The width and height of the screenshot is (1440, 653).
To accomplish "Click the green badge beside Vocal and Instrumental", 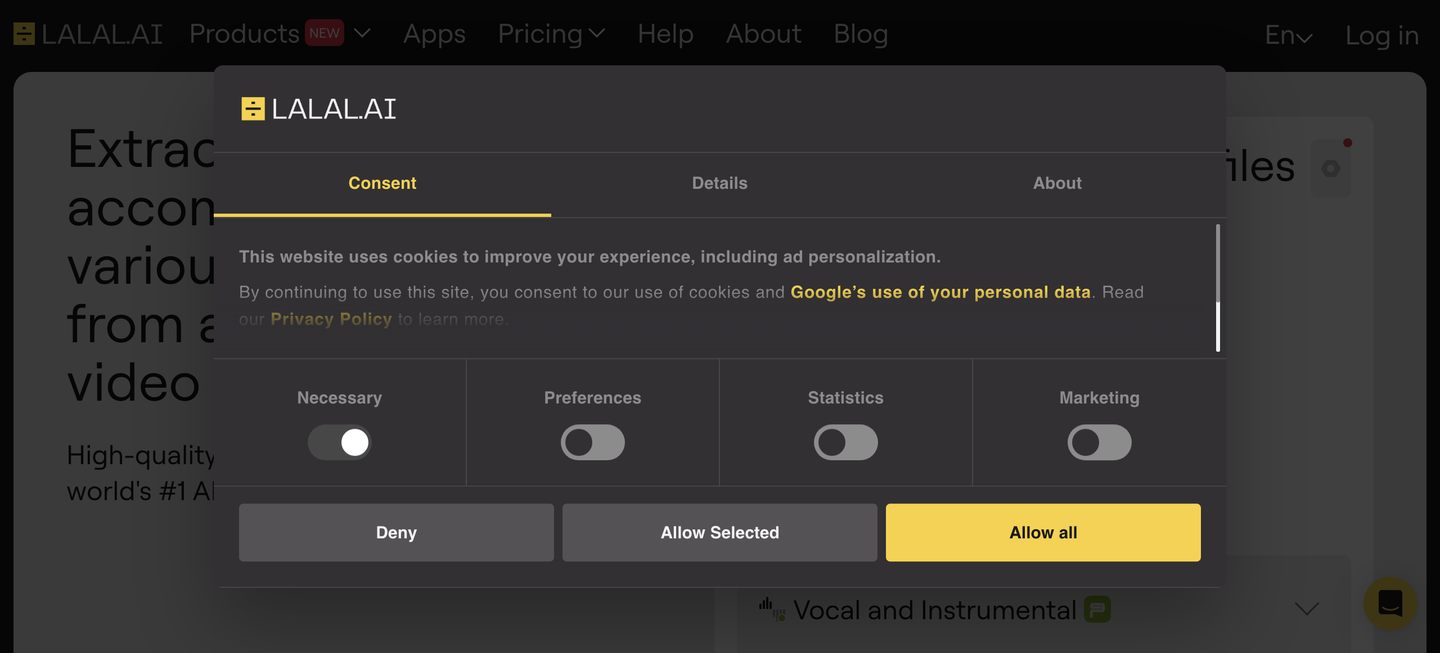I will [1097, 609].
